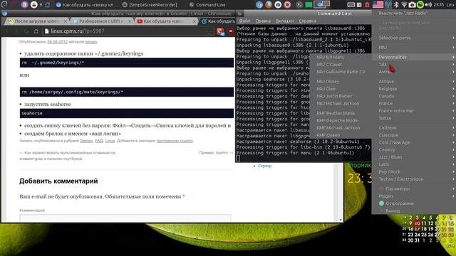The image size is (456, 256).
Task: Click the keyboard indicator tray icon
Action: 351,5
